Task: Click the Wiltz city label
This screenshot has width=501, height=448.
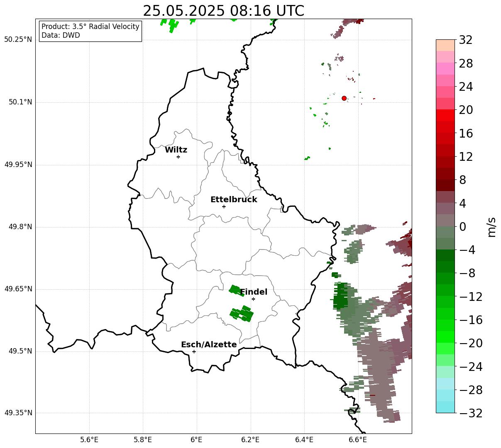Action: click(x=176, y=150)
